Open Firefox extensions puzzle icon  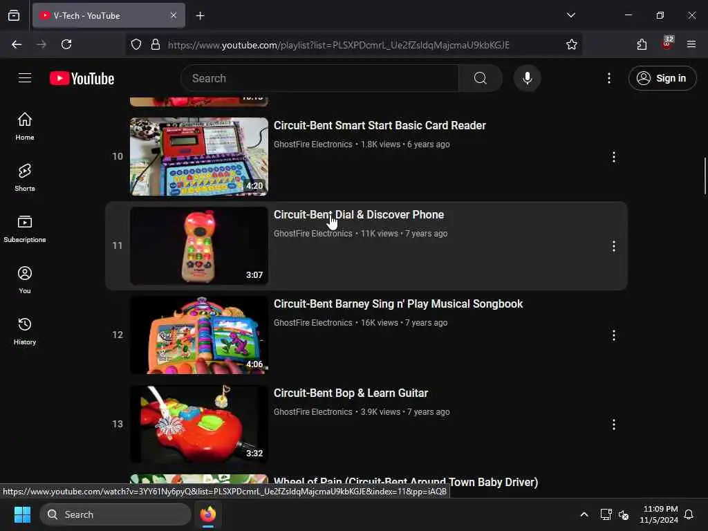point(642,44)
